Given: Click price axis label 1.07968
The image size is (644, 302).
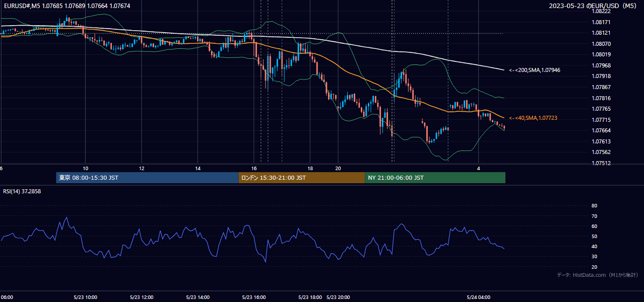Looking at the screenshot, I should [601, 65].
